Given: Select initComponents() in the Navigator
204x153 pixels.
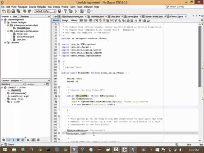Looking at the screenshot, I should tap(19, 93).
